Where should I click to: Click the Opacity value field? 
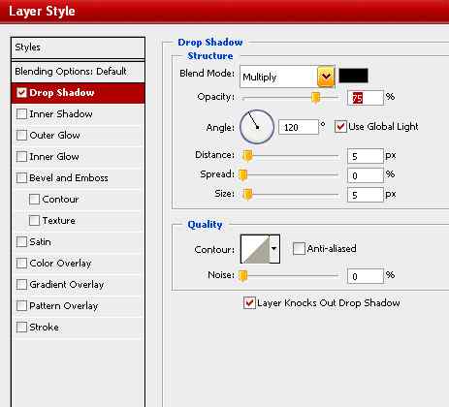tap(366, 98)
